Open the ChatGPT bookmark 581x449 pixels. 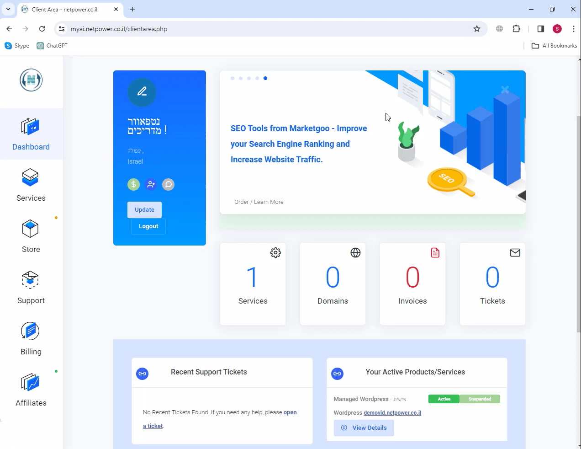coord(52,46)
